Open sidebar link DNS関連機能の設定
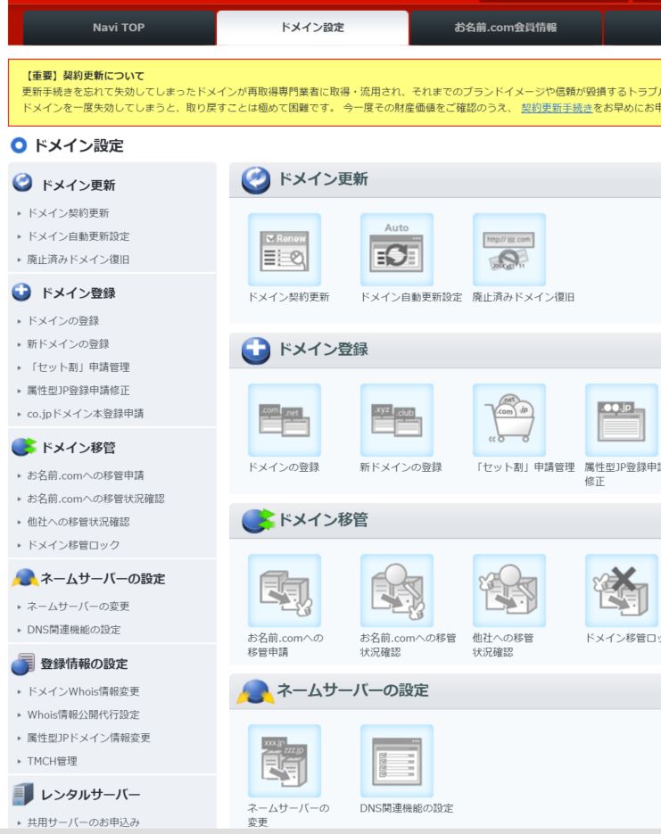The width and height of the screenshot is (661, 834). click(x=74, y=630)
